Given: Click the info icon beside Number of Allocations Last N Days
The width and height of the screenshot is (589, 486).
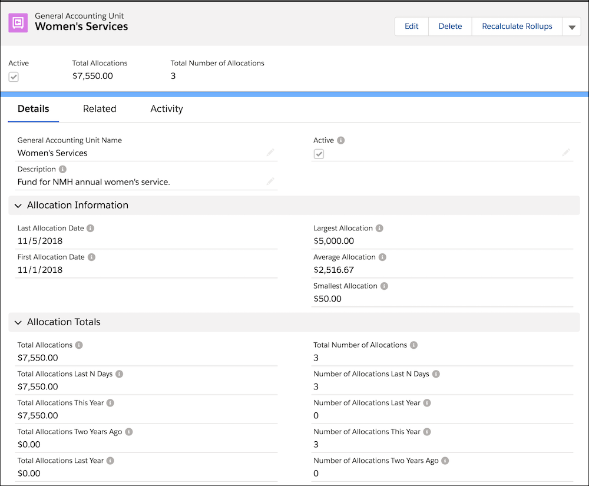Looking at the screenshot, I should coord(436,373).
